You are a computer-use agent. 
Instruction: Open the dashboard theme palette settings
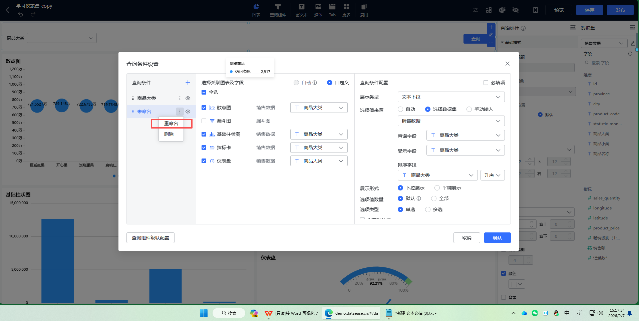(502, 10)
